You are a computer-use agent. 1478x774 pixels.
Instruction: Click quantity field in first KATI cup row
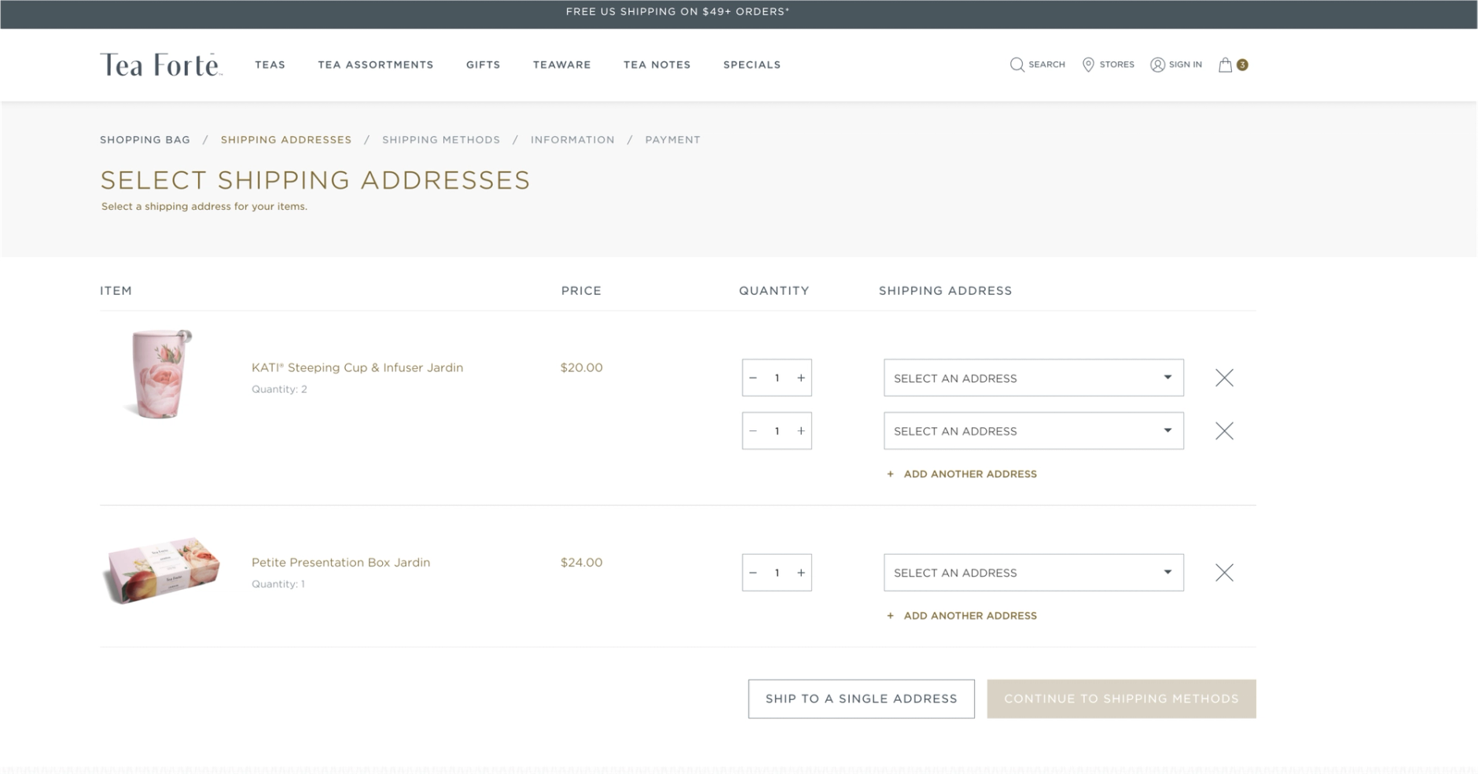(777, 378)
